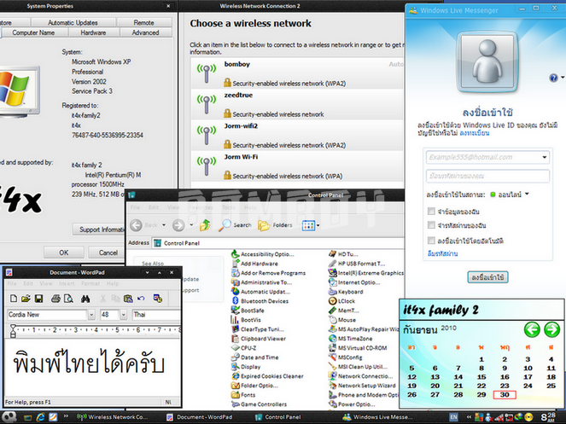The width and height of the screenshot is (566, 424).
Task: Toggle the first Messenger remember-me checkbox
Action: [x=431, y=211]
